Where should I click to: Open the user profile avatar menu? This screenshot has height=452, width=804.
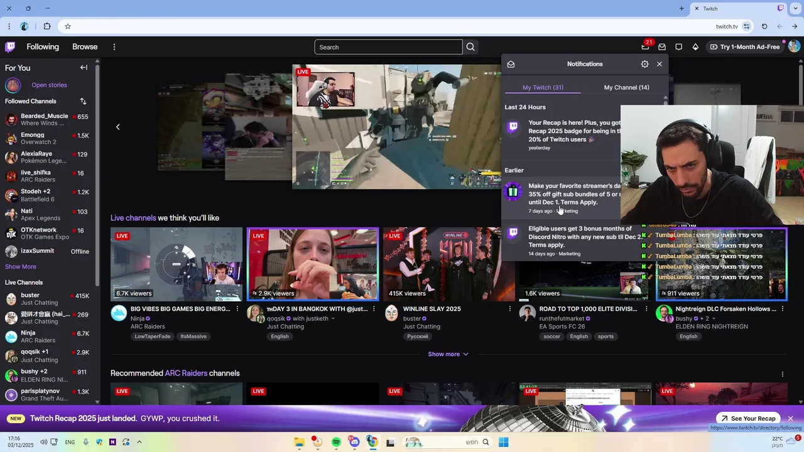point(794,46)
